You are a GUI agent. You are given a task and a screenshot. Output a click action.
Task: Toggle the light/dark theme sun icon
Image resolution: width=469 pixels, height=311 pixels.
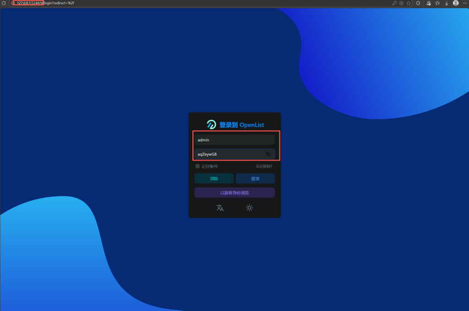point(249,208)
